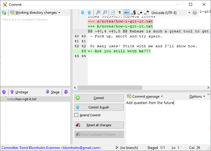
Task: Open the Unicode (UTF-8) encoding combo box
Action: point(171,13)
